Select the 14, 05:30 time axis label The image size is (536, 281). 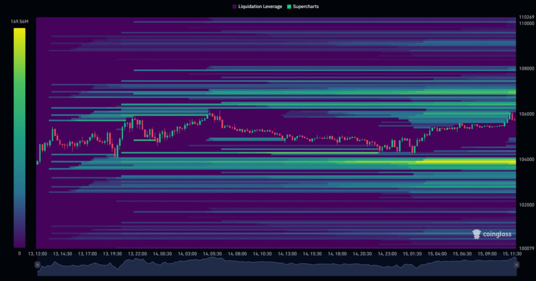tap(212, 254)
